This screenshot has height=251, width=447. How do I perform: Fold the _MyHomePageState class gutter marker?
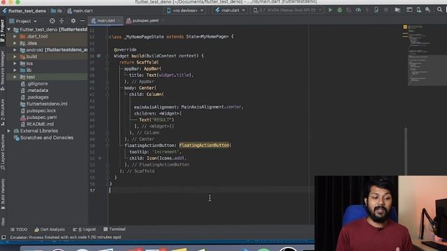(108, 37)
